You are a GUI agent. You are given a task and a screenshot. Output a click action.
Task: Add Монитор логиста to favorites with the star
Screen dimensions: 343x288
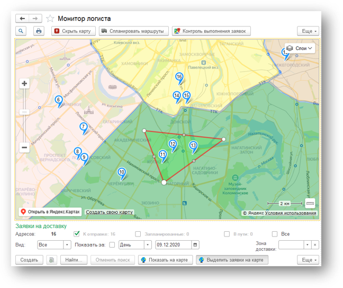pyautogui.click(x=50, y=19)
